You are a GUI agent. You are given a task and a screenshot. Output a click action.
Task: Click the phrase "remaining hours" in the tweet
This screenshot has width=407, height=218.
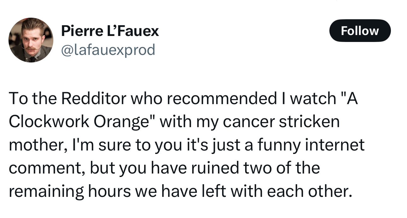[x=69, y=191]
